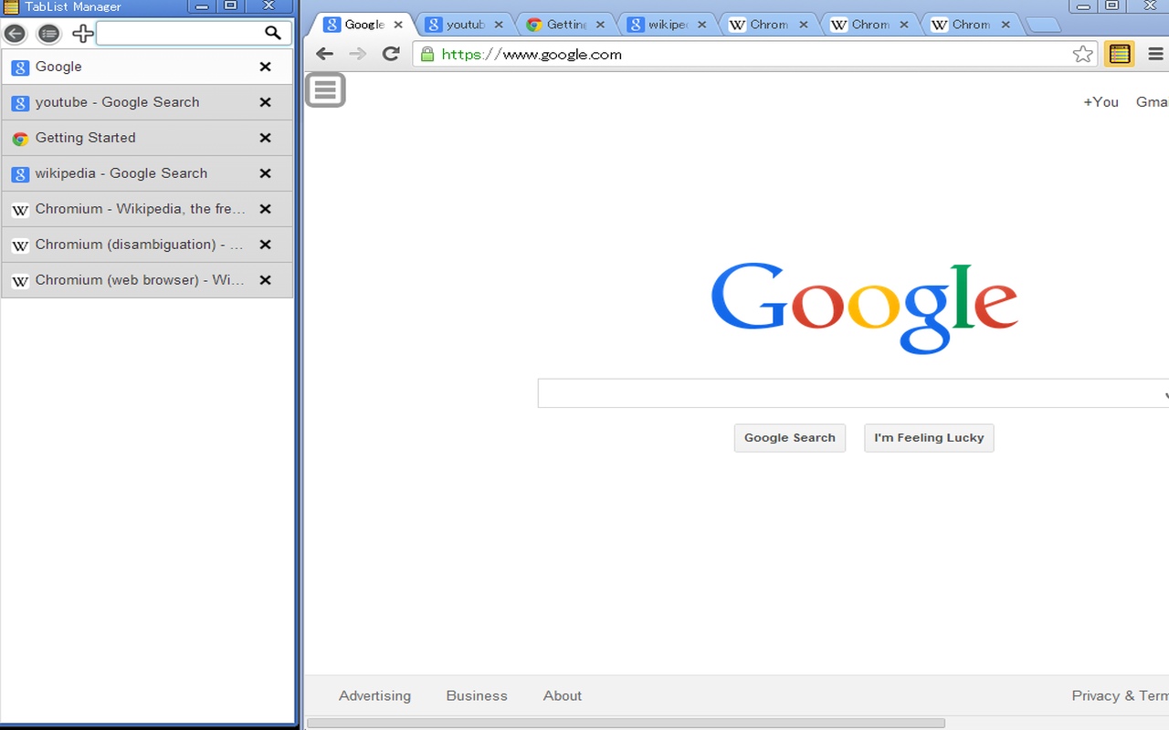This screenshot has width=1169, height=730.
Task: Close the Getting Started browser tab
Action: coord(600,25)
